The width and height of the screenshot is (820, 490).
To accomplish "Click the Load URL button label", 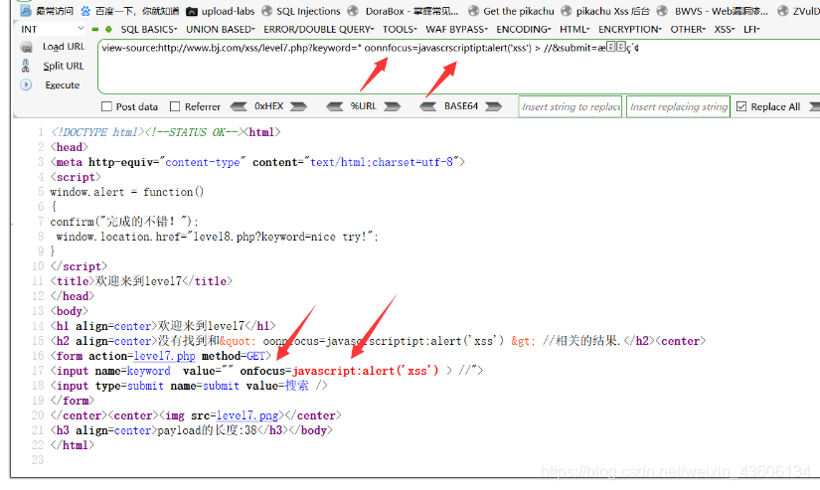I will point(64,47).
